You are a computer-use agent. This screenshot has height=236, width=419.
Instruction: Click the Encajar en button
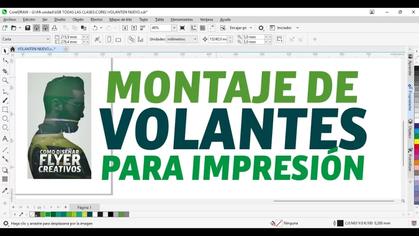tap(238, 28)
